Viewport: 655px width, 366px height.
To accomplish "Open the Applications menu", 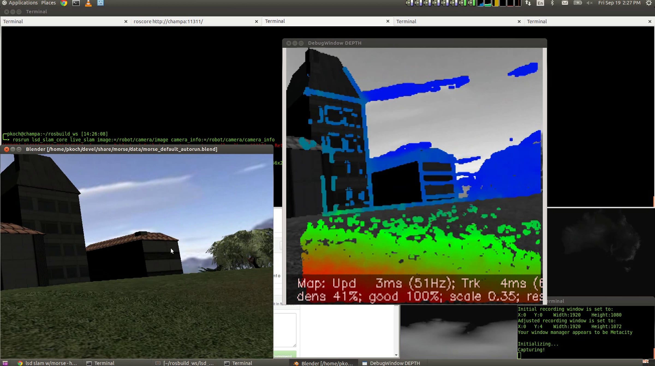I will [23, 3].
